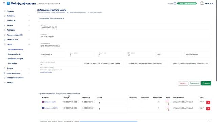Open external link icon in OZON row

click(174, 108)
